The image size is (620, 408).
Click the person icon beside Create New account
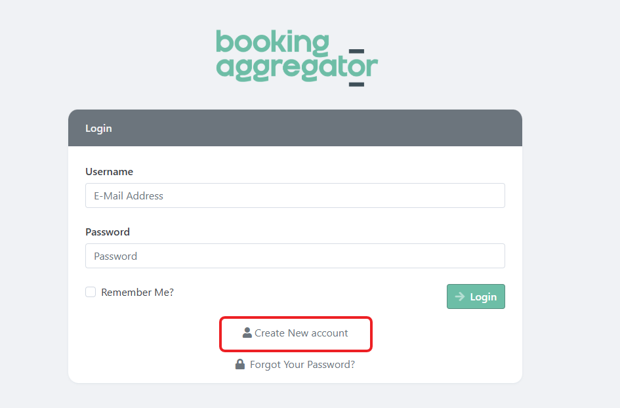click(247, 333)
